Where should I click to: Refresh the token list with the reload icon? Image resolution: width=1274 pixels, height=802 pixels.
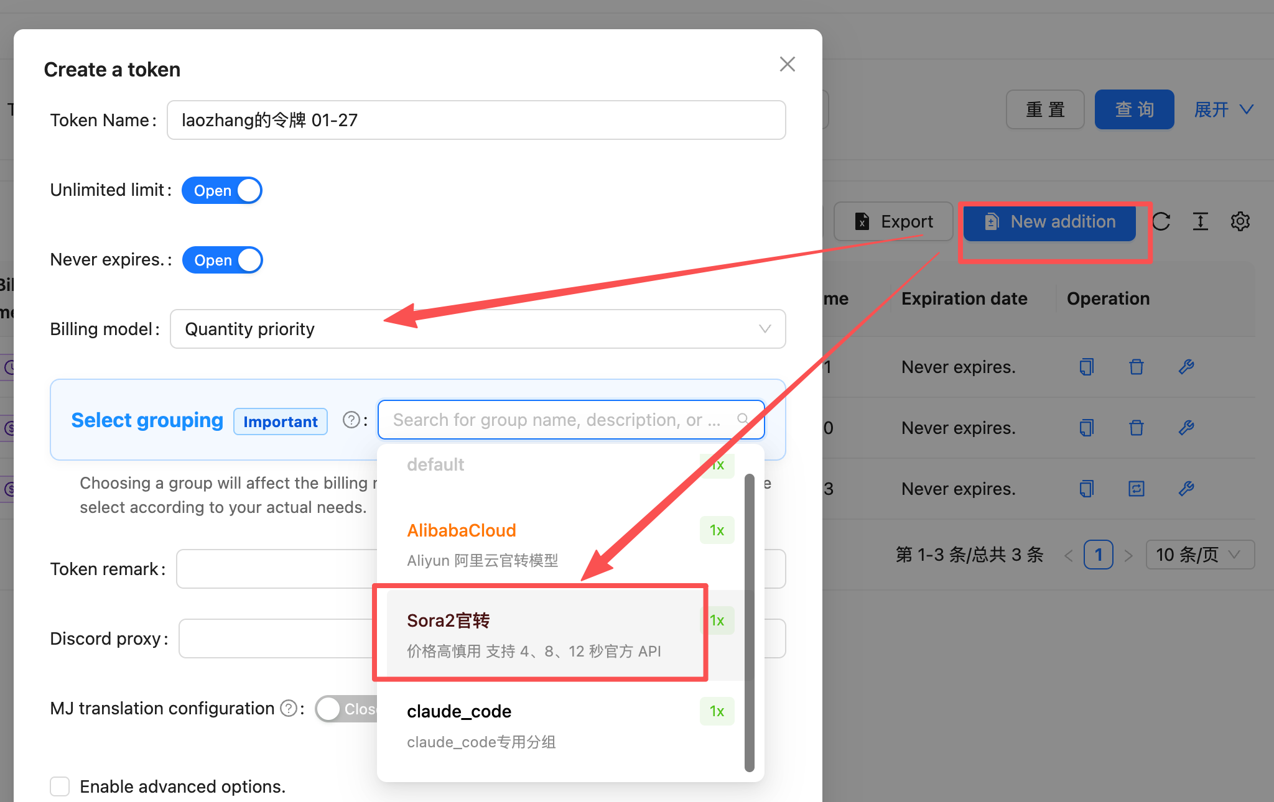(1162, 221)
